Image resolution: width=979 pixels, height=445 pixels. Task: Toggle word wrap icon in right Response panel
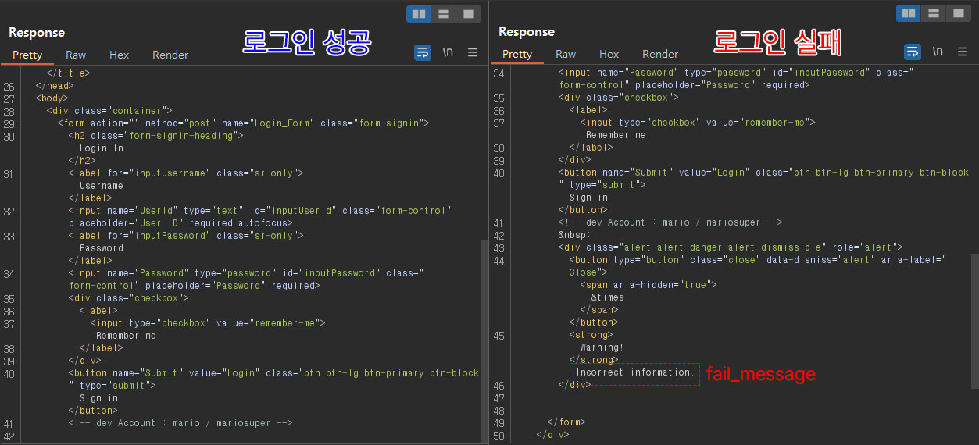(913, 52)
